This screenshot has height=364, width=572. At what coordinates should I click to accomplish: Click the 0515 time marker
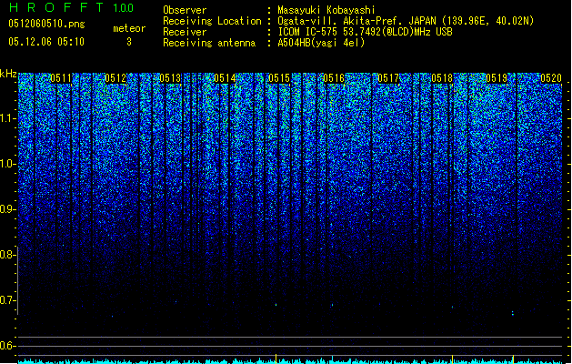pos(279,78)
